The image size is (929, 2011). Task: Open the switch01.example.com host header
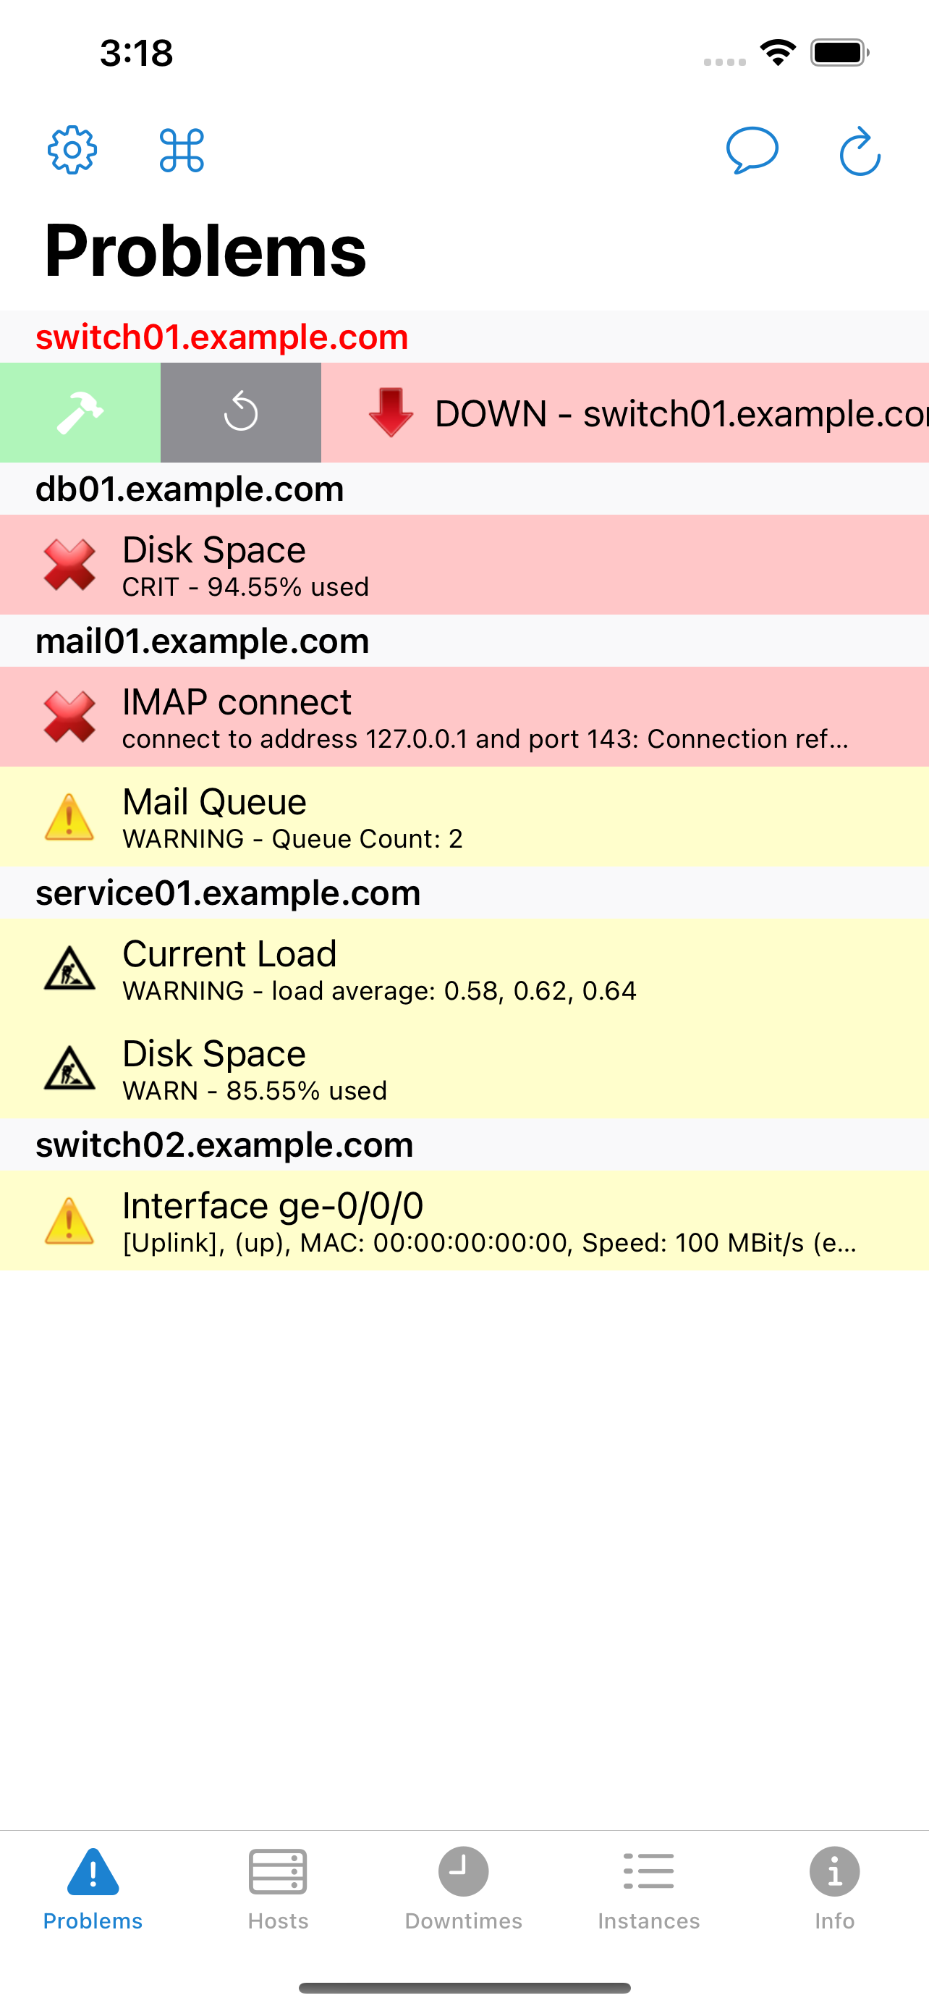(222, 337)
